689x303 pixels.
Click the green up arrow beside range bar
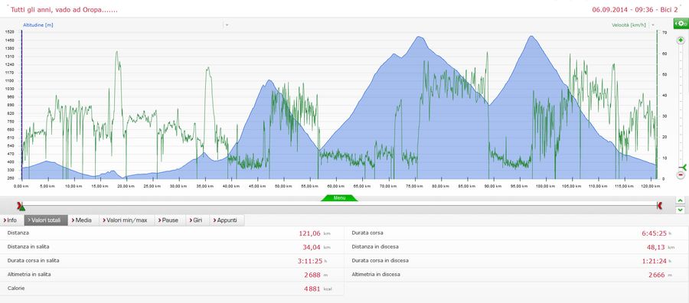point(681,200)
